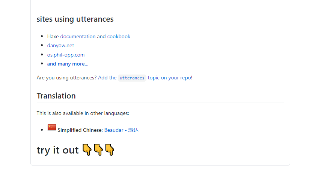Click the first pointing-down hand emoji

click(87, 149)
